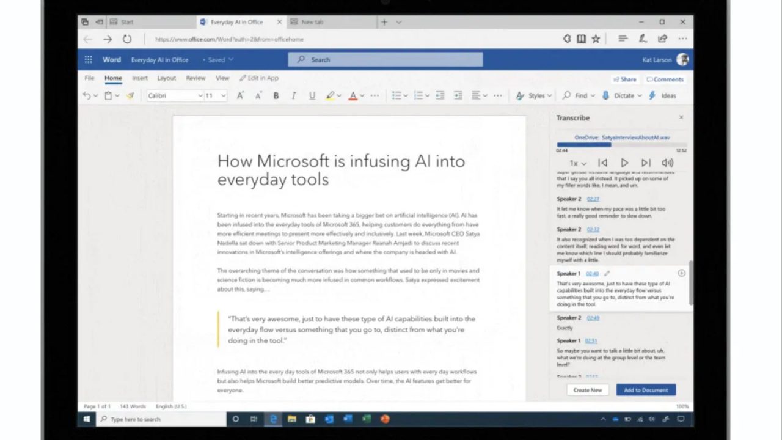Screen dimensions: 782x440
Task: Jump to timestamp 02:49 in transcript
Action: tap(593, 318)
